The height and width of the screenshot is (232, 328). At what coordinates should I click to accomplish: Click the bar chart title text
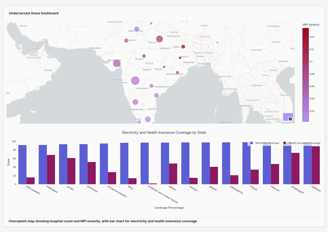coord(164,133)
